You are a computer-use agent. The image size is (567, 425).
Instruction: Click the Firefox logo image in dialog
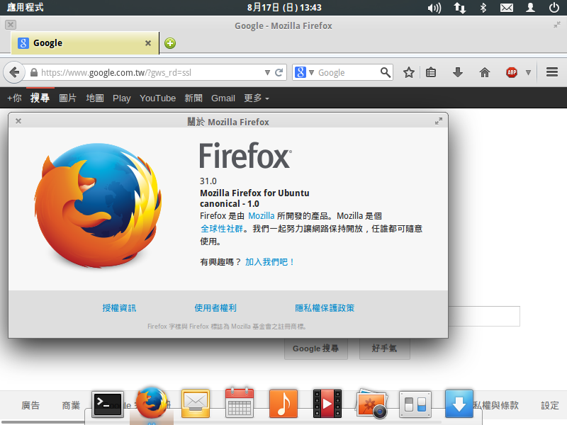pyautogui.click(x=98, y=205)
